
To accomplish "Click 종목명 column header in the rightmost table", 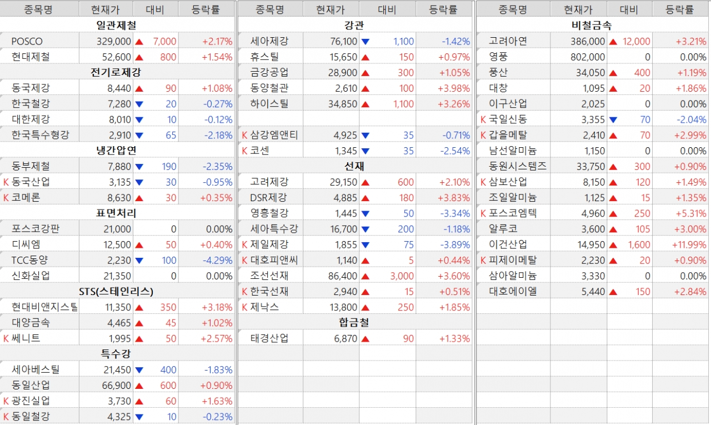I will pos(512,9).
